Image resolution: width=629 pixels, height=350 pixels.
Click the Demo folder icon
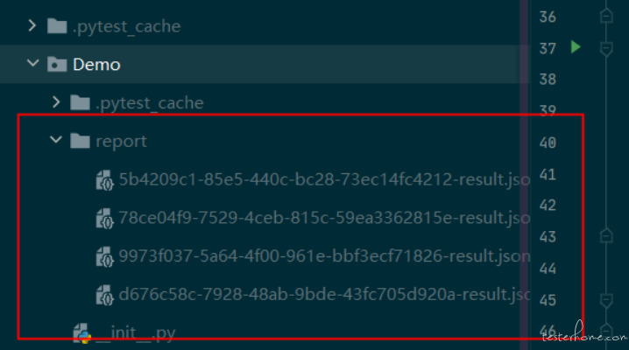[x=57, y=64]
